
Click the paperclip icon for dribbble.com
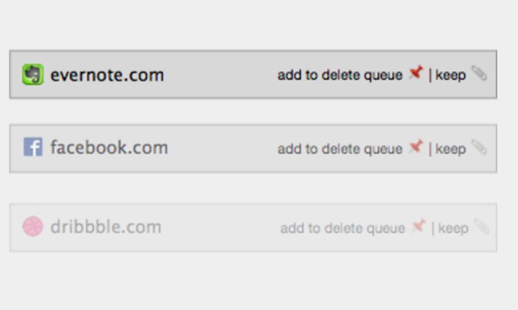pyautogui.click(x=481, y=226)
